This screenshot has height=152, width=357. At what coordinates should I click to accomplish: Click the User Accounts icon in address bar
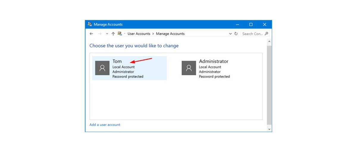tap(120, 34)
